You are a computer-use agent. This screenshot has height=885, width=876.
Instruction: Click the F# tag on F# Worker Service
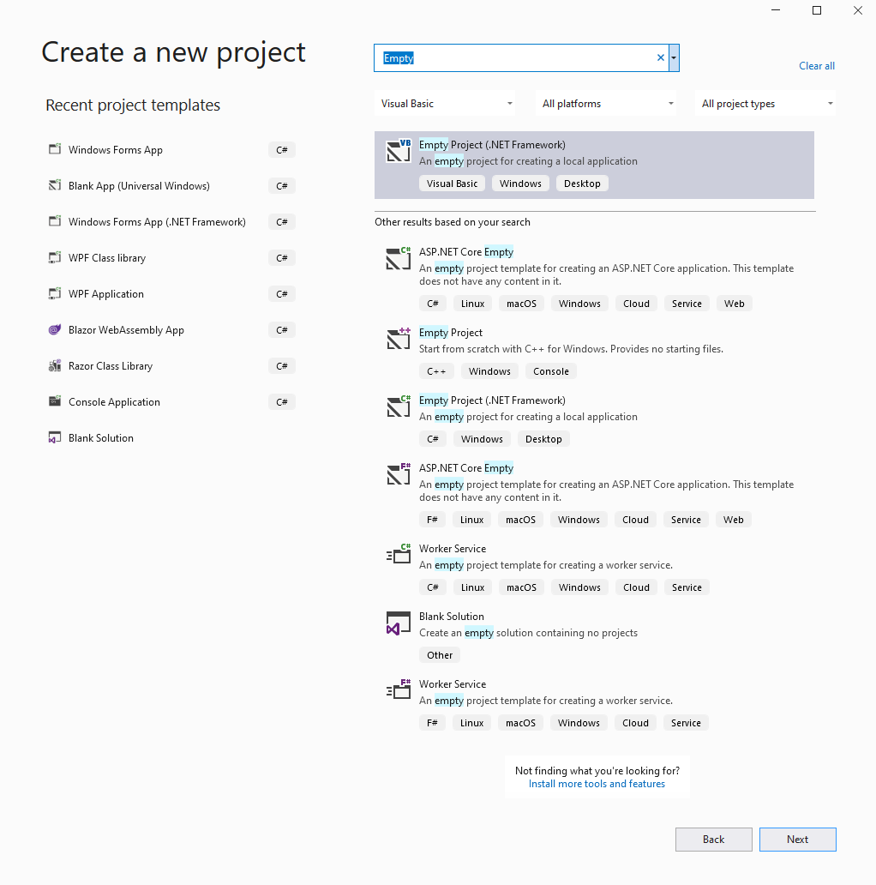[432, 723]
